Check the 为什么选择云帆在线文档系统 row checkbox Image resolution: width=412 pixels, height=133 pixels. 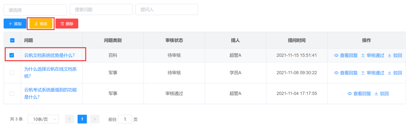tap(12, 73)
